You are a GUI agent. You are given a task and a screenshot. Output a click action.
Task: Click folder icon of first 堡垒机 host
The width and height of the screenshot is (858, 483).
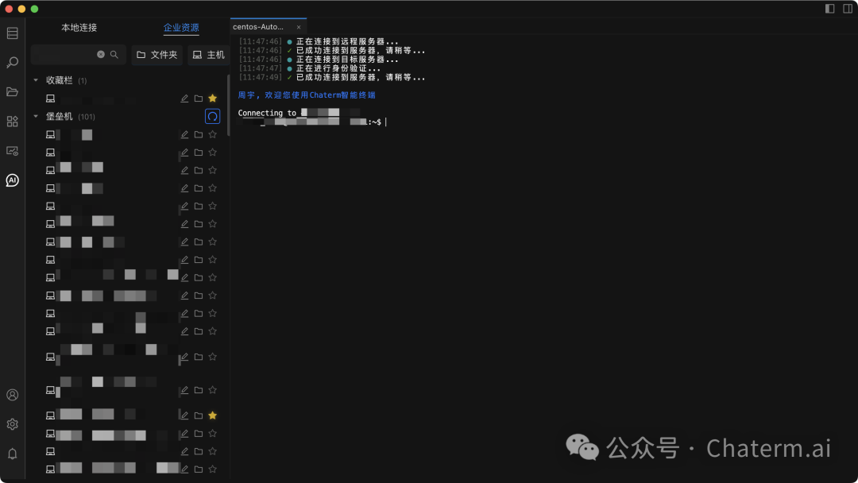[199, 134]
